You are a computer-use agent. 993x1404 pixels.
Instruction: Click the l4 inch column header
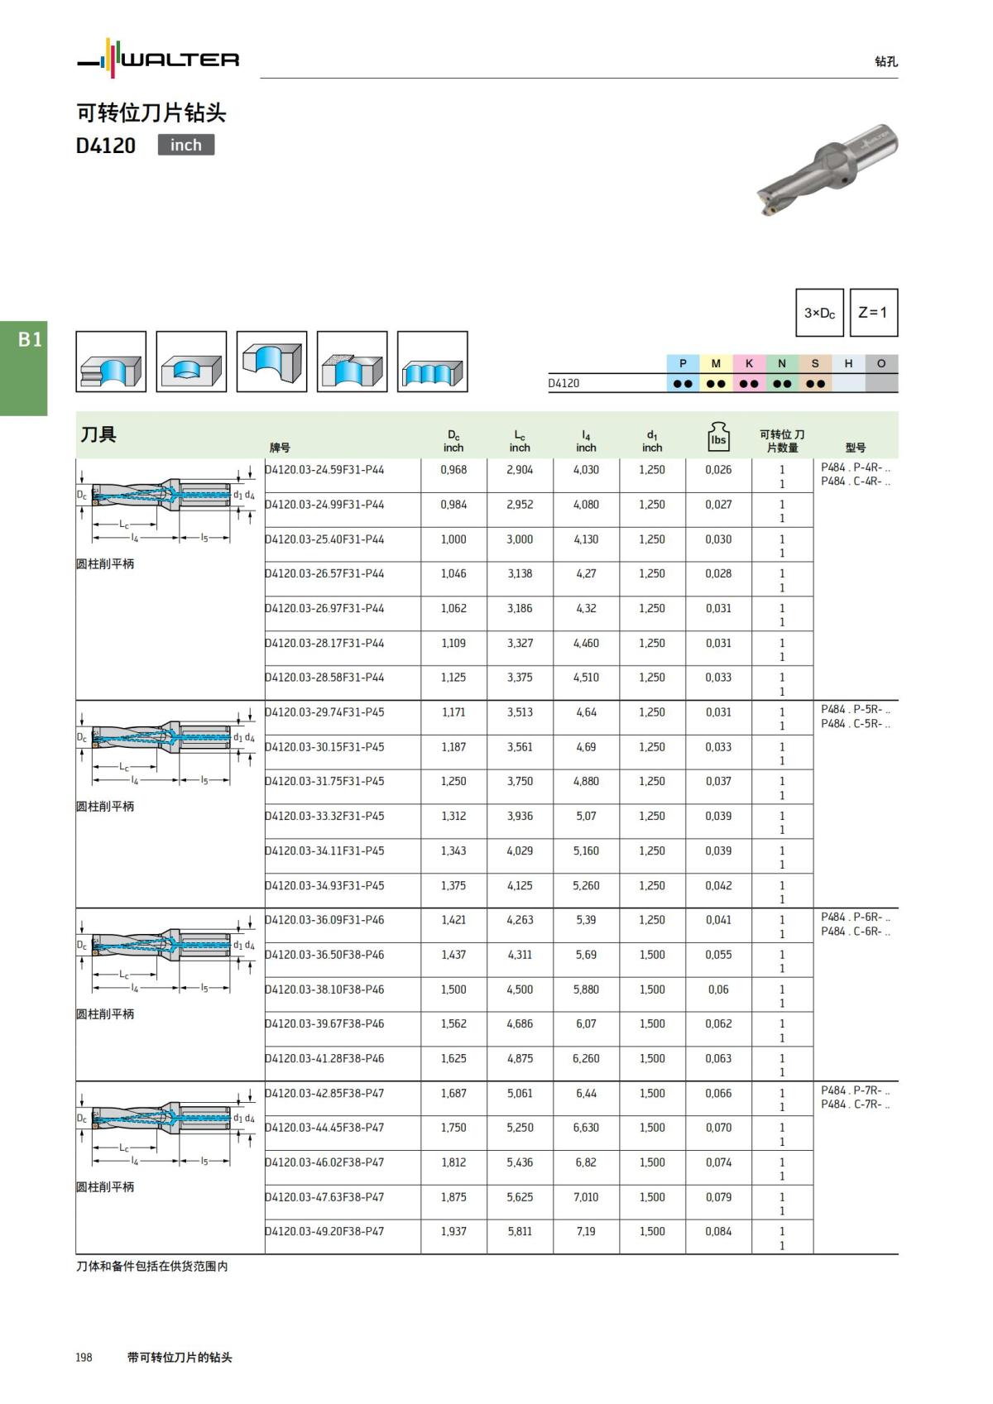pyautogui.click(x=586, y=441)
